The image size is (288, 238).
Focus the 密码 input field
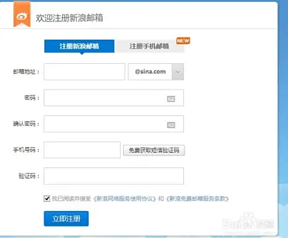[x=114, y=98]
